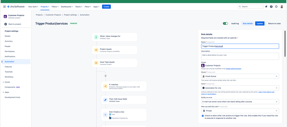Expand the Apps section in sidebar
Viewport: 287px width, 127px height.
point(3,92)
